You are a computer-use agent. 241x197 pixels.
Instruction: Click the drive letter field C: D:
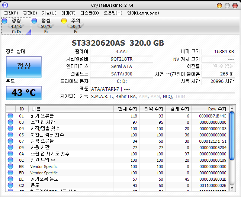pyautogui.click(x=122, y=81)
